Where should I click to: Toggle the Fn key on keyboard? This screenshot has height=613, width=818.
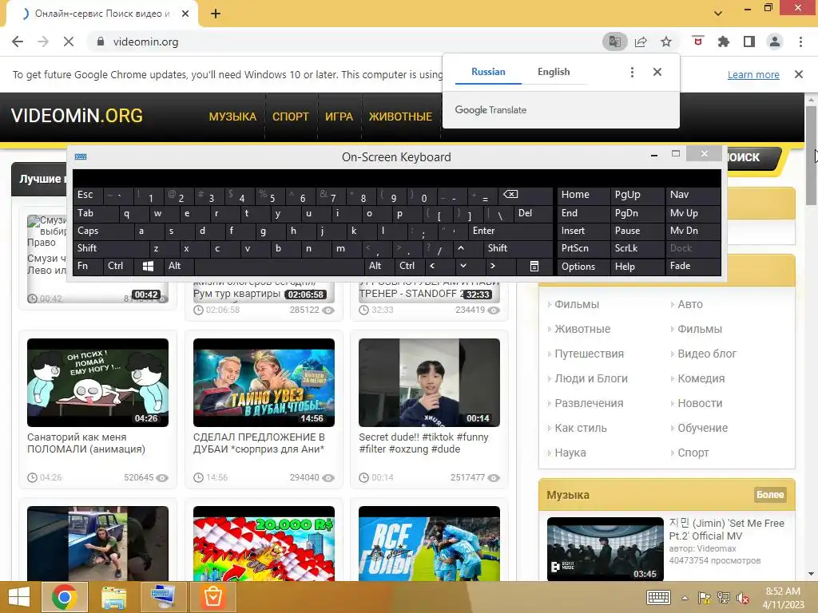pyautogui.click(x=88, y=267)
